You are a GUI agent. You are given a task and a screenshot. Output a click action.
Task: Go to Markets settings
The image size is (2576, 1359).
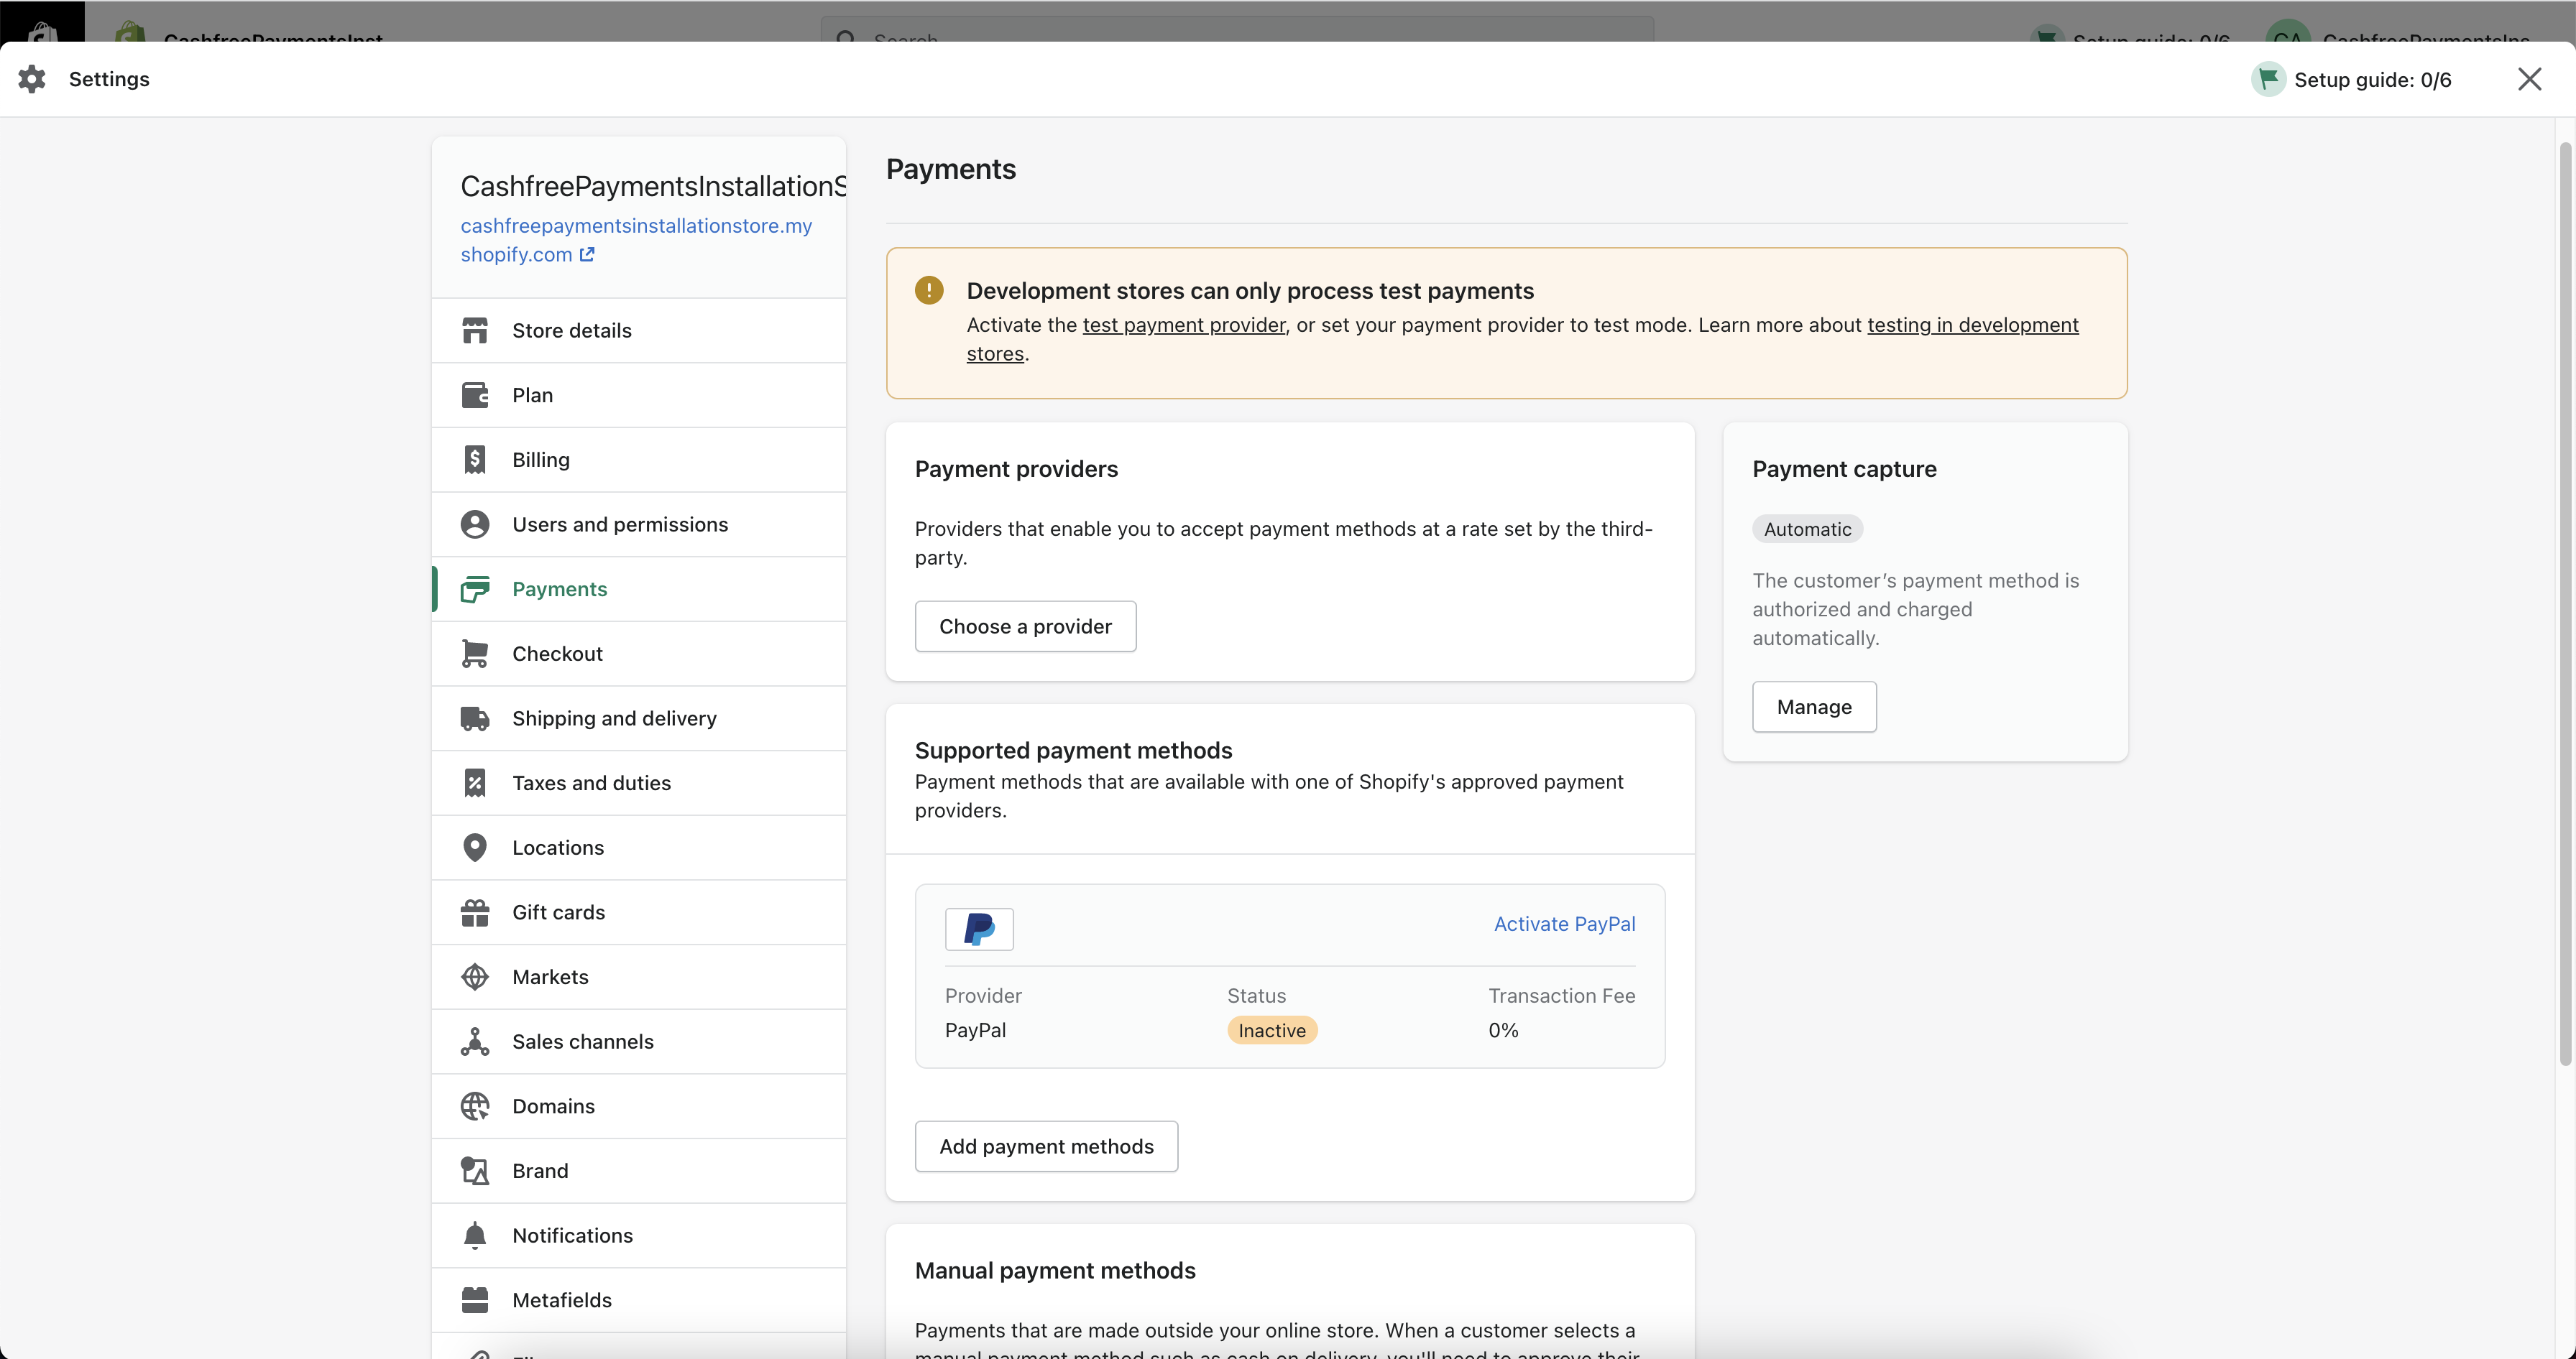(639, 978)
